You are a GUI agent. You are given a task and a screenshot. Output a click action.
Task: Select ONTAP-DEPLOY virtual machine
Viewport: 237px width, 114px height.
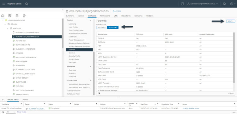click(22, 78)
